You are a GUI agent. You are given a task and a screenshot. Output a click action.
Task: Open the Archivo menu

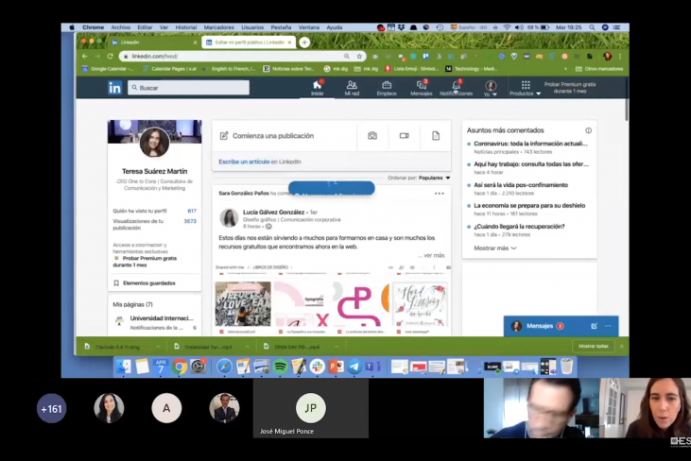(x=121, y=27)
